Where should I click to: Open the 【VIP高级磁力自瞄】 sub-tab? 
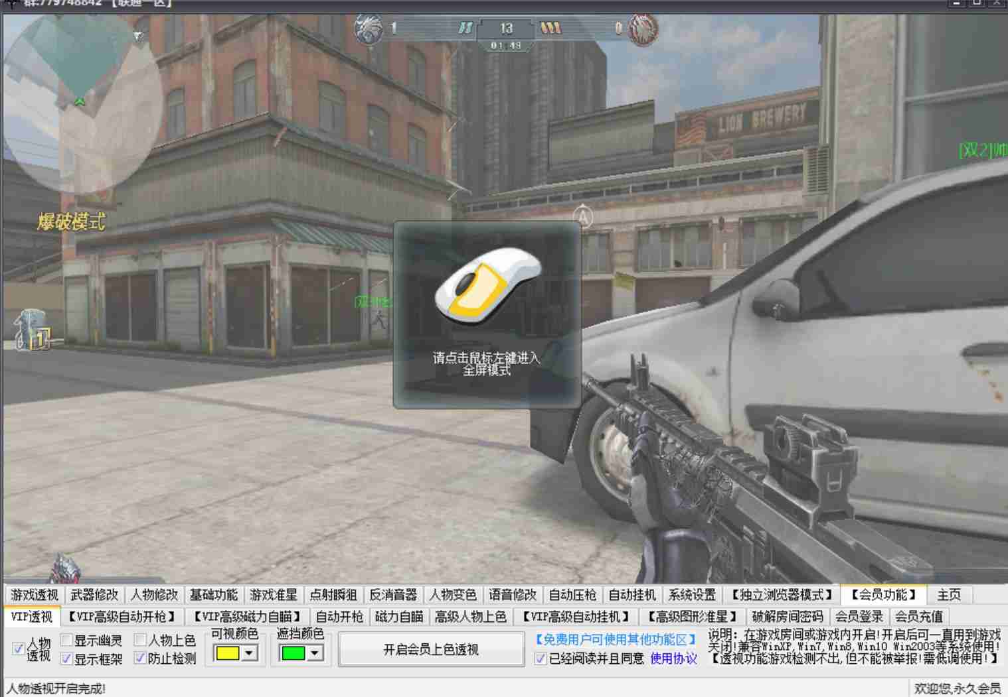(x=248, y=617)
